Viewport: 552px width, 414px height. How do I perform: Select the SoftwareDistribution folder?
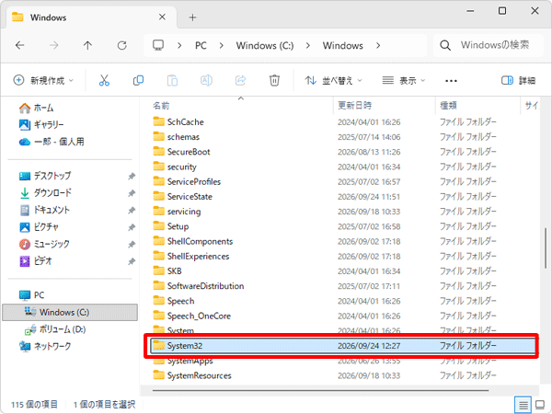(205, 286)
